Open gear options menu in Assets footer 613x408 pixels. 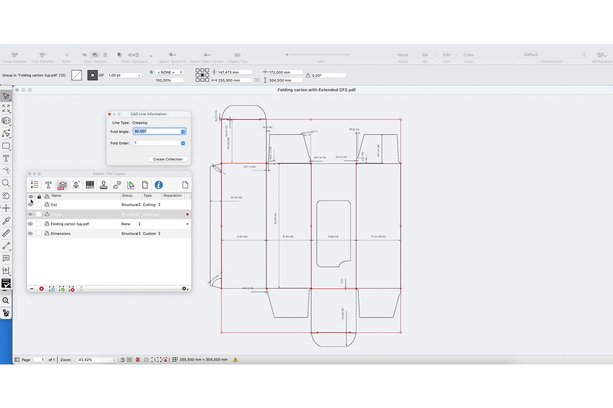185,289
